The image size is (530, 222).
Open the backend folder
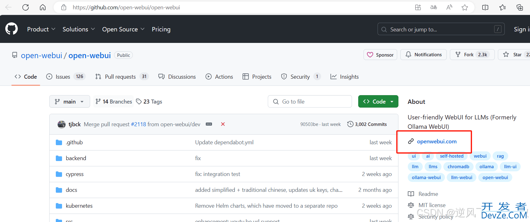[76, 158]
